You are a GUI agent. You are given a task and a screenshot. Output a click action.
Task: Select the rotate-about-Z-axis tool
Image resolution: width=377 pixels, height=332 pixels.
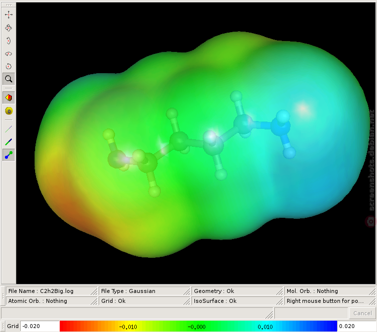coord(9,66)
